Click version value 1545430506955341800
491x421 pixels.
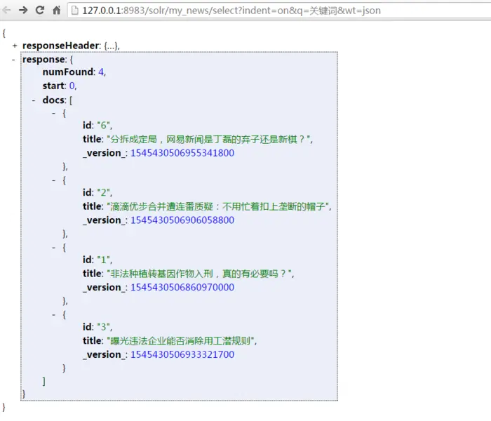click(182, 153)
